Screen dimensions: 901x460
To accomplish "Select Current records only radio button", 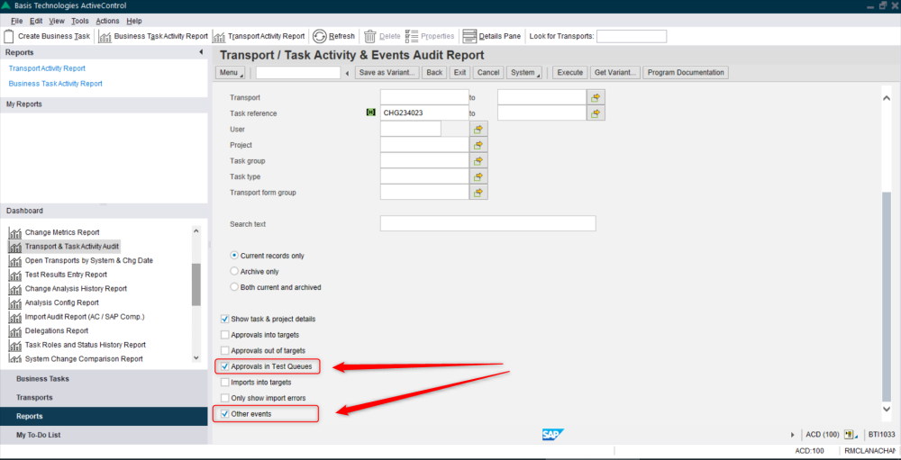I will coord(234,256).
